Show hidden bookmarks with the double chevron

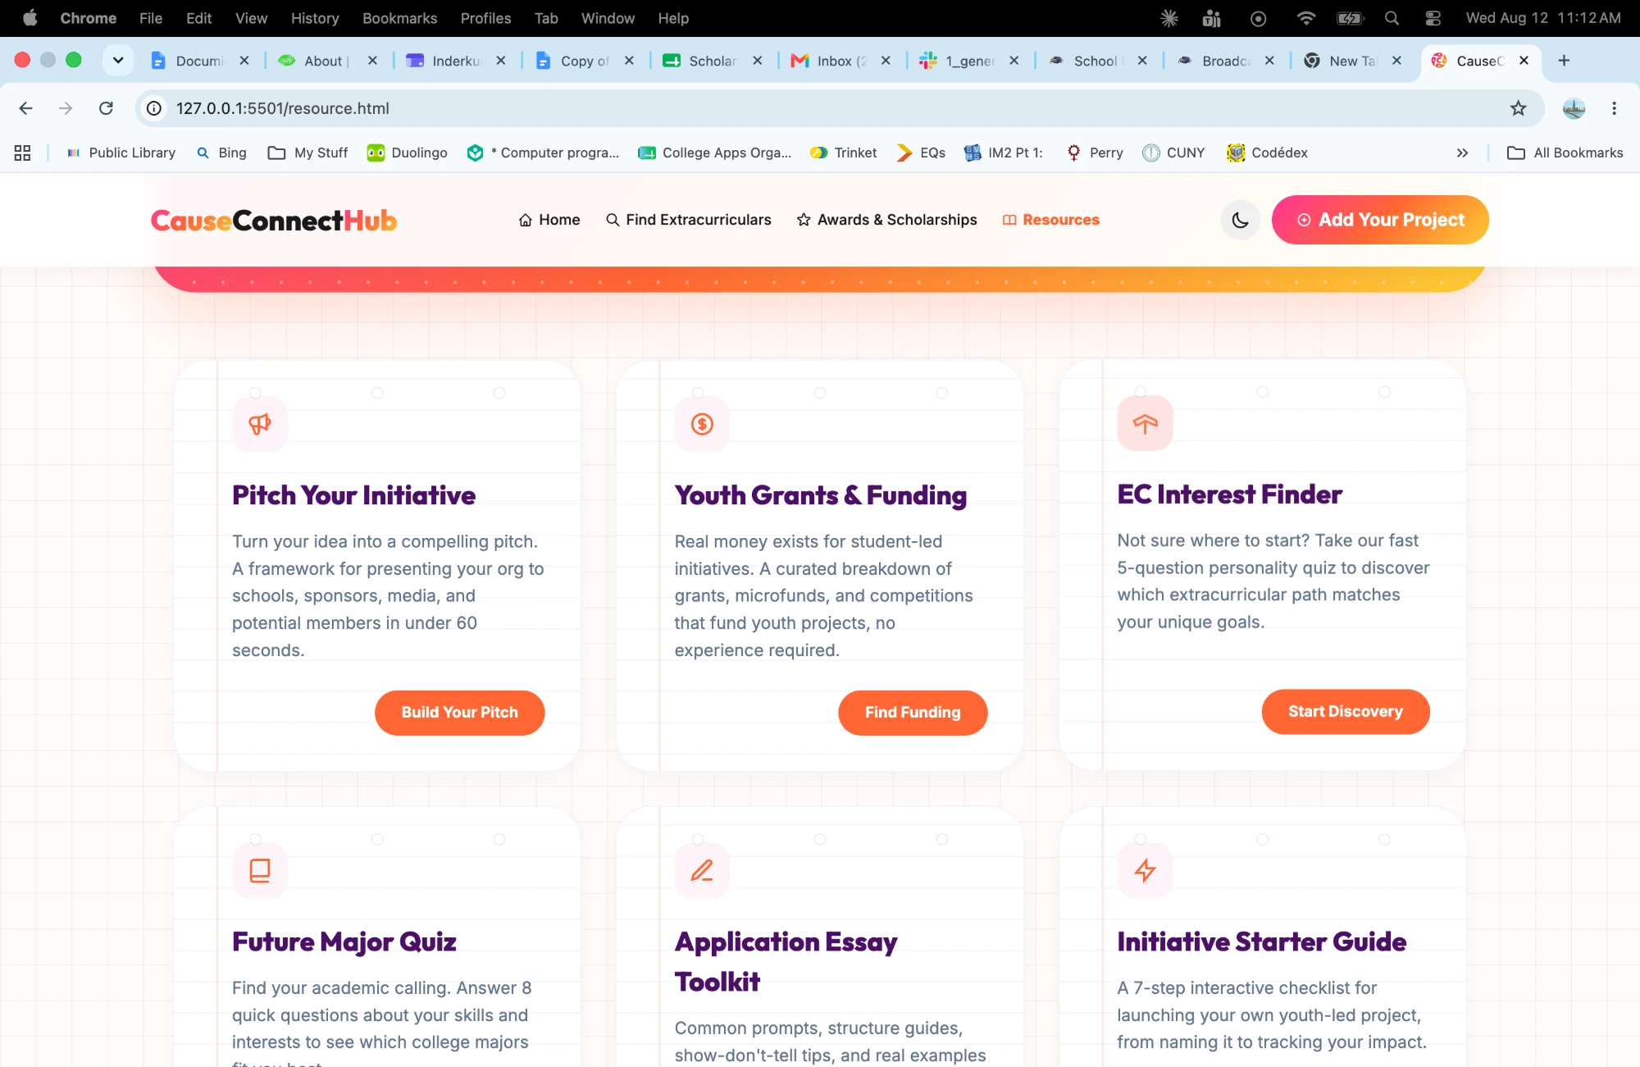tap(1462, 153)
